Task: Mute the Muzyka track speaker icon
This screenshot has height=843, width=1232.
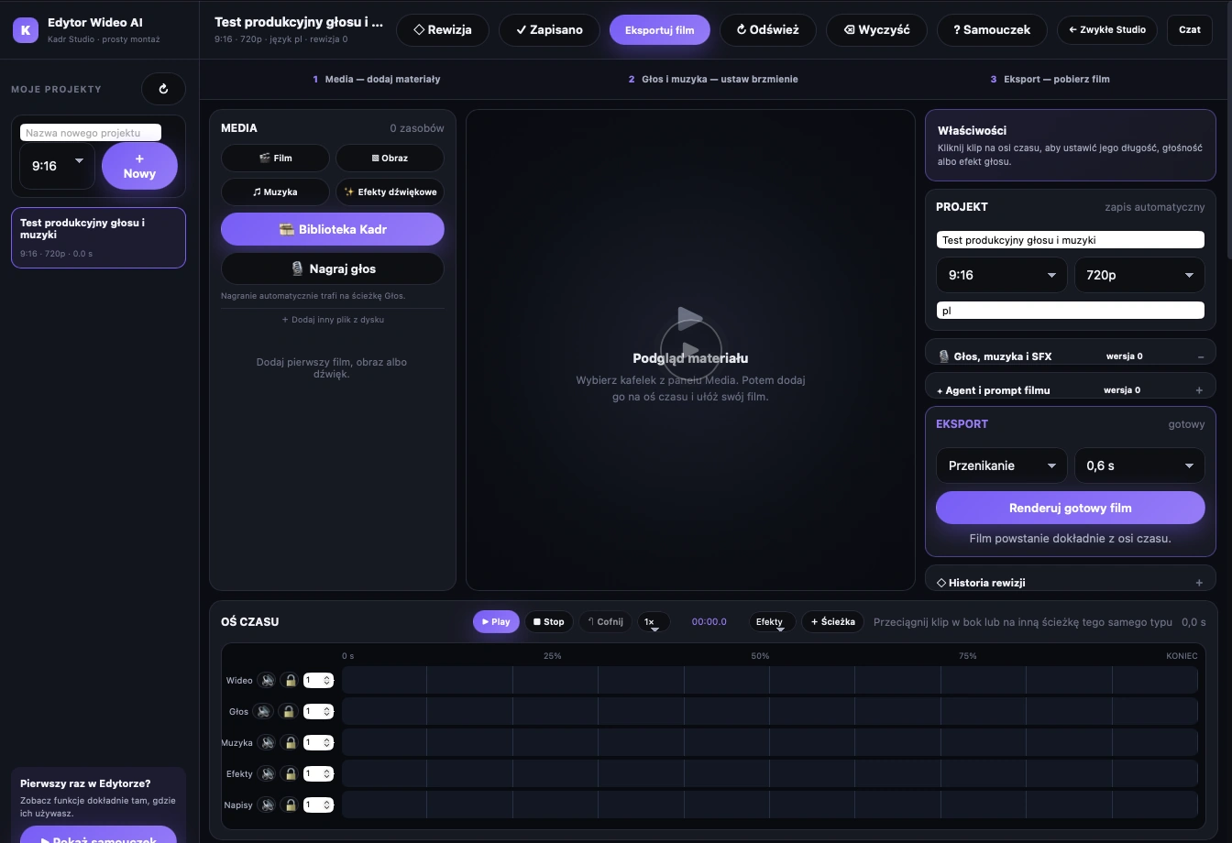Action: pos(267,743)
